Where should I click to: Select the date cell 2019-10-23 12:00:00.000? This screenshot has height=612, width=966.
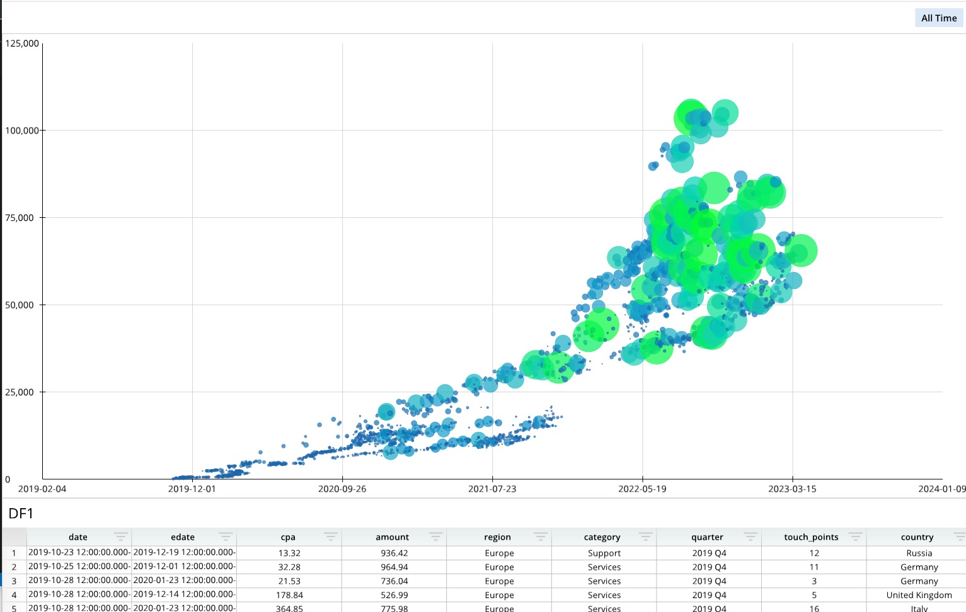tap(79, 553)
